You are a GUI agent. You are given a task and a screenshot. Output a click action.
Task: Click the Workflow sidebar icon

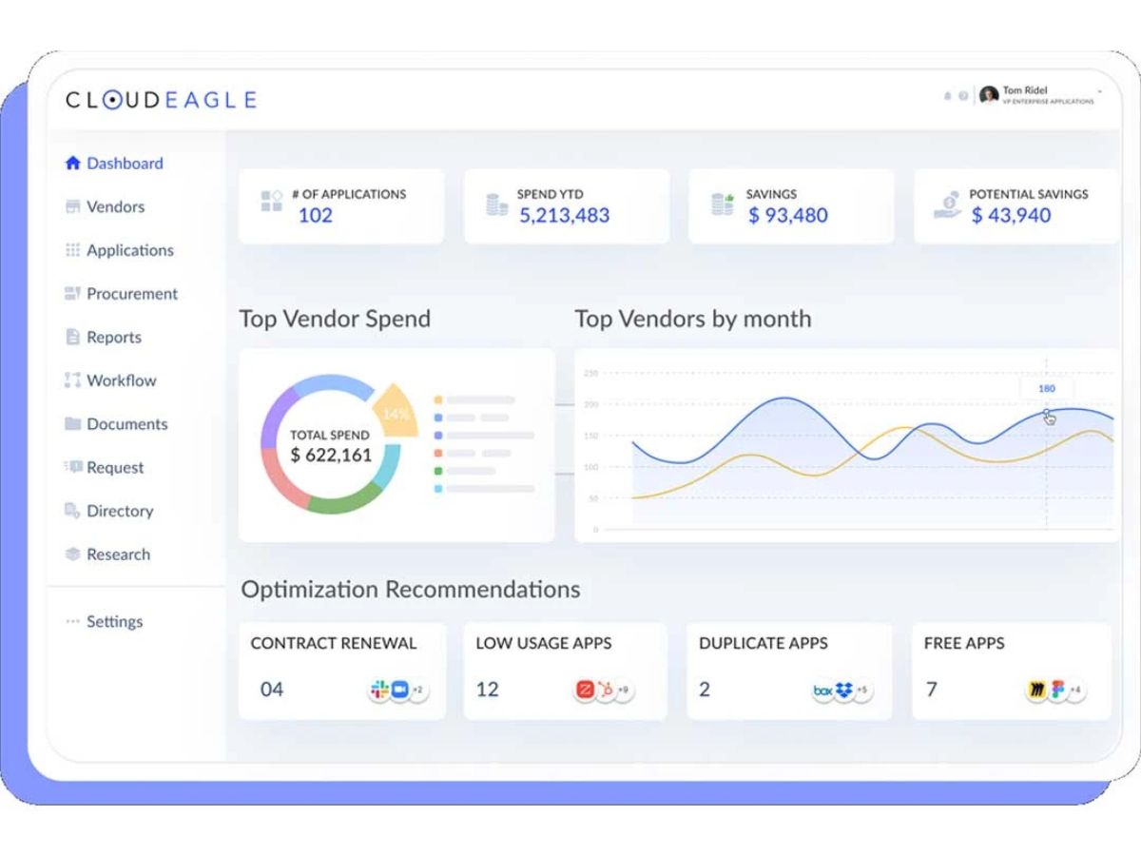pos(72,380)
